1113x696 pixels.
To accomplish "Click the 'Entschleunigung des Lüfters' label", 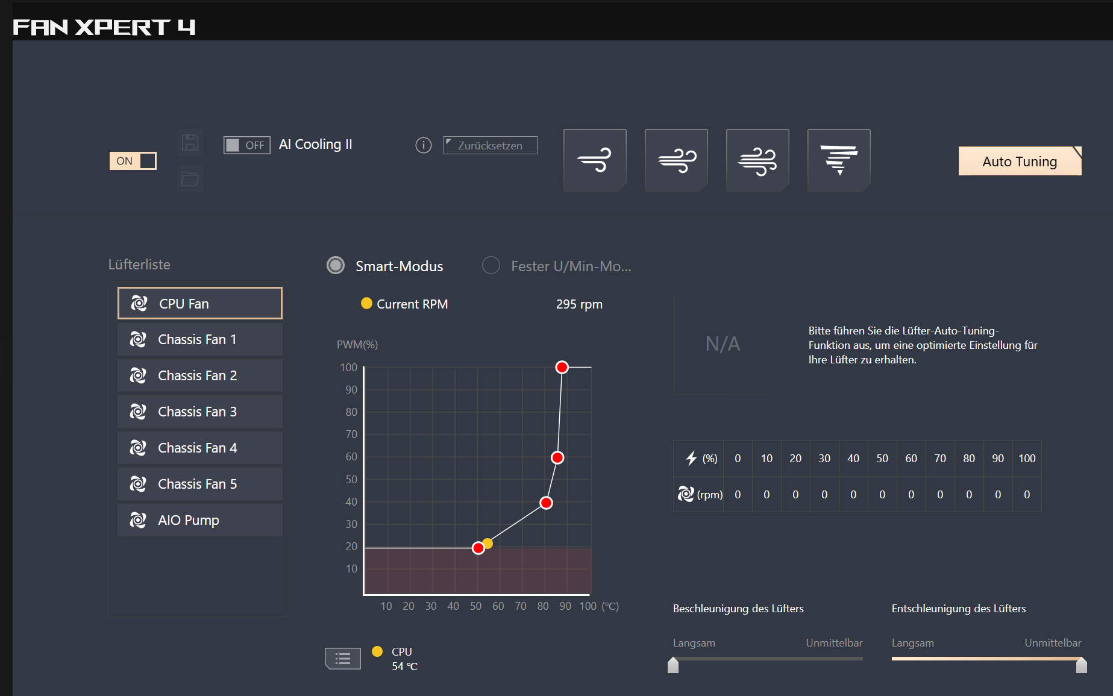I will [x=959, y=609].
